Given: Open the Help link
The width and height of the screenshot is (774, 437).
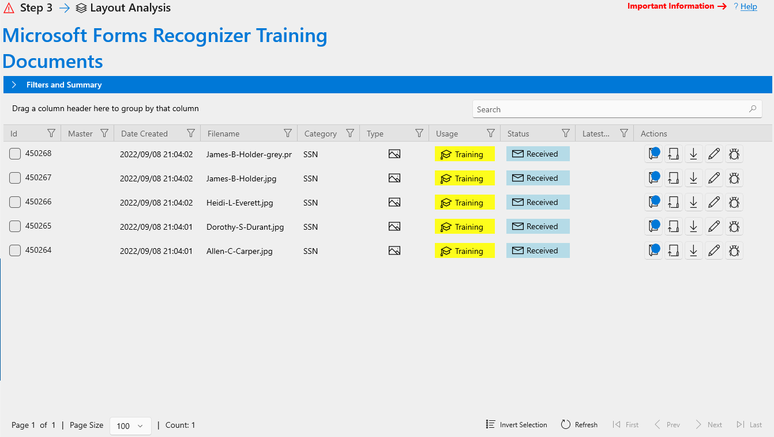Looking at the screenshot, I should [749, 6].
